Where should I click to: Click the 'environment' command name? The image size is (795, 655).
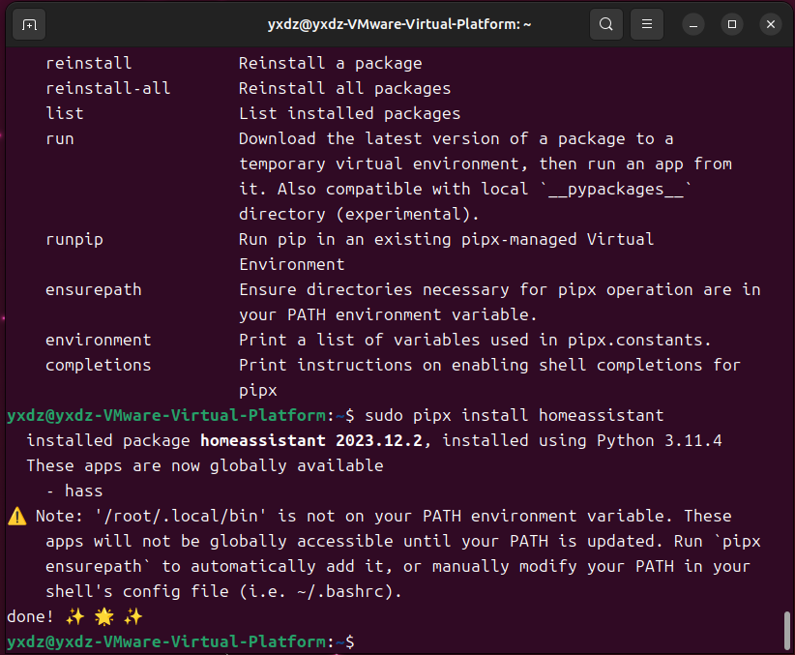click(x=99, y=340)
